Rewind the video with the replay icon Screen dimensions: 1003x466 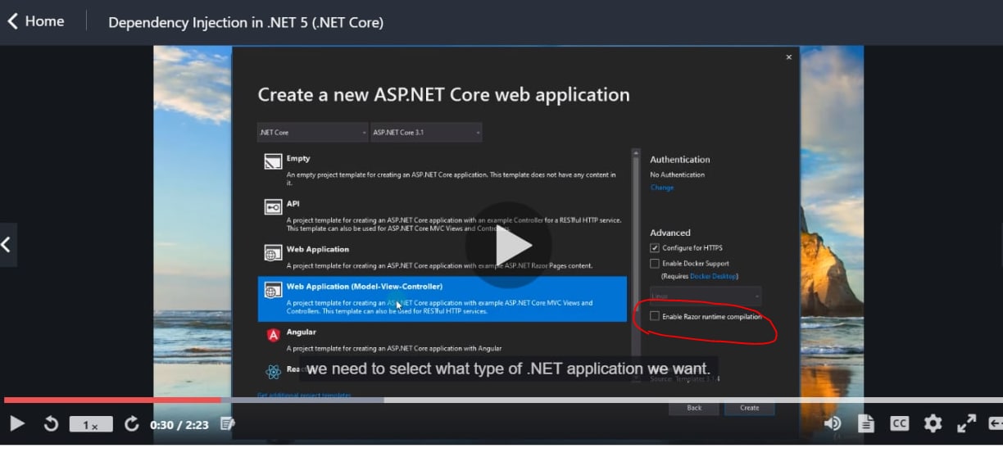(51, 423)
